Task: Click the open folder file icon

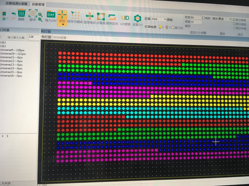Action: pyautogui.click(x=4, y=19)
